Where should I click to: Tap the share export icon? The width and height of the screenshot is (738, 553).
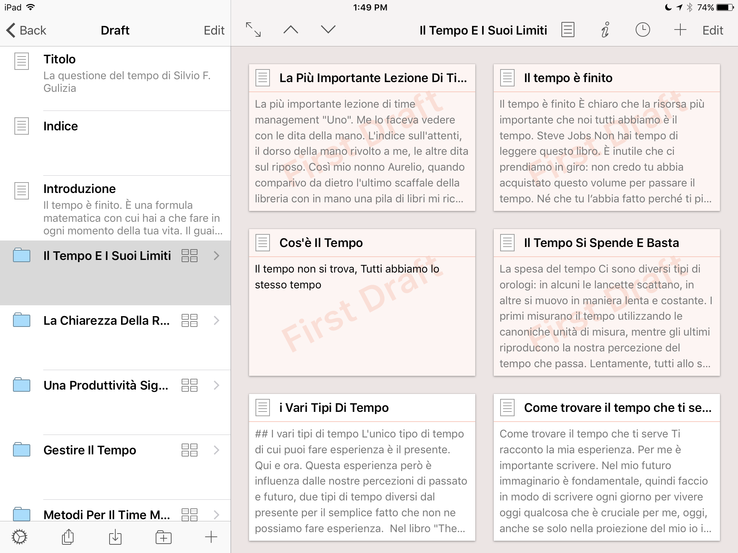coord(68,536)
